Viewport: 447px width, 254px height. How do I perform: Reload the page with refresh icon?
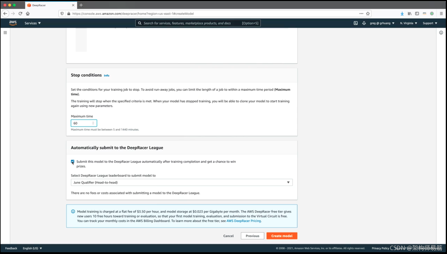20,13
